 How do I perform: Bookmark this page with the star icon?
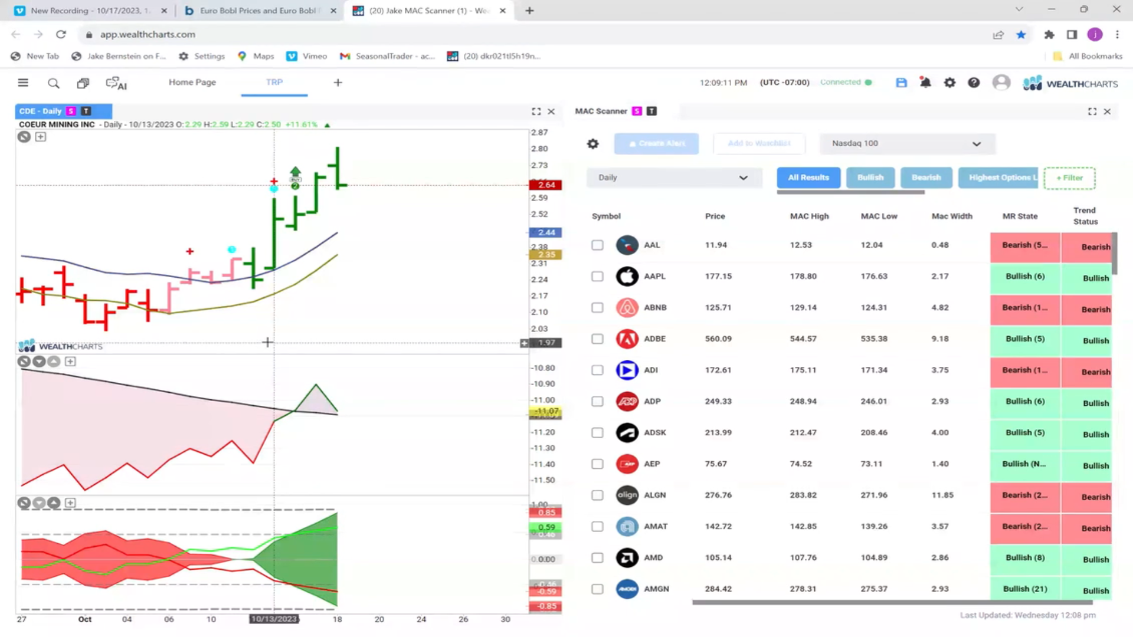pyautogui.click(x=1021, y=35)
